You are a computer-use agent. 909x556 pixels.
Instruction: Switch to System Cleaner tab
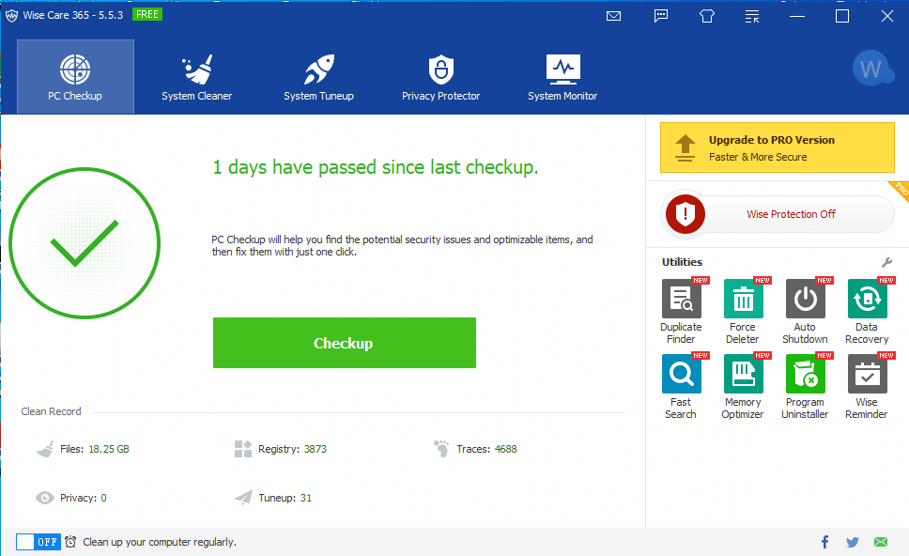(196, 76)
